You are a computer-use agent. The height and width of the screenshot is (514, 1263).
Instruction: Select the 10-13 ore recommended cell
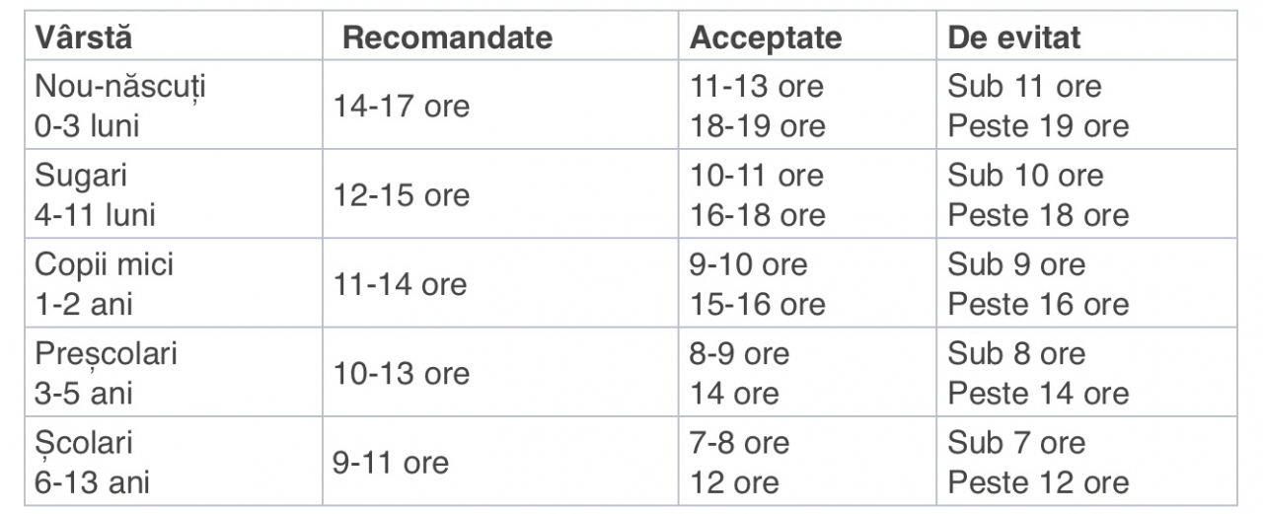(402, 374)
